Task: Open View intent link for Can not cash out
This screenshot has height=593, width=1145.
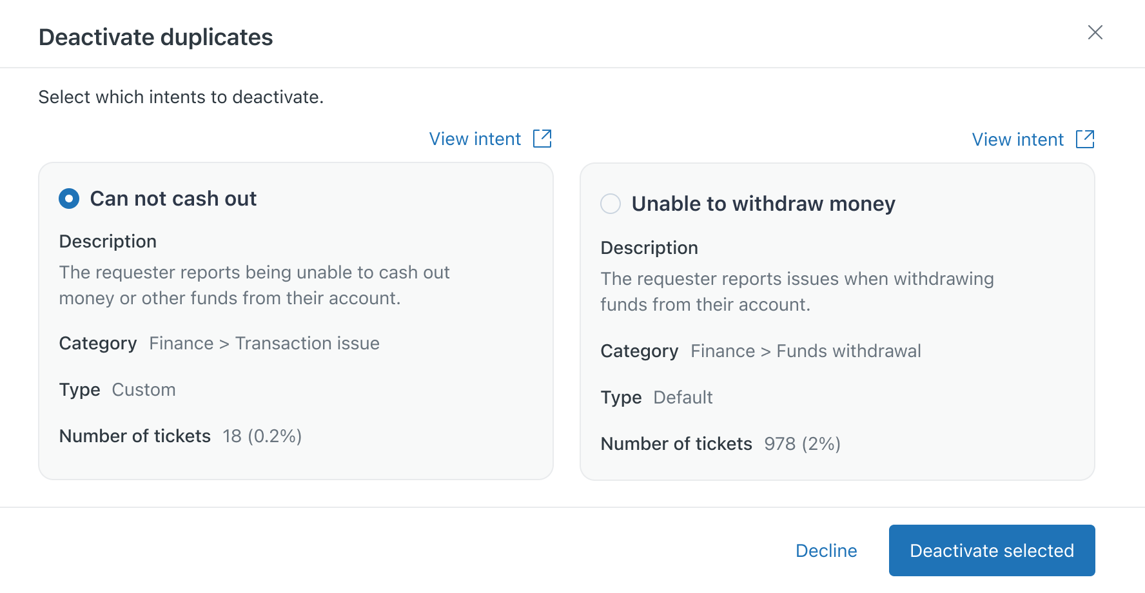Action: click(x=475, y=139)
